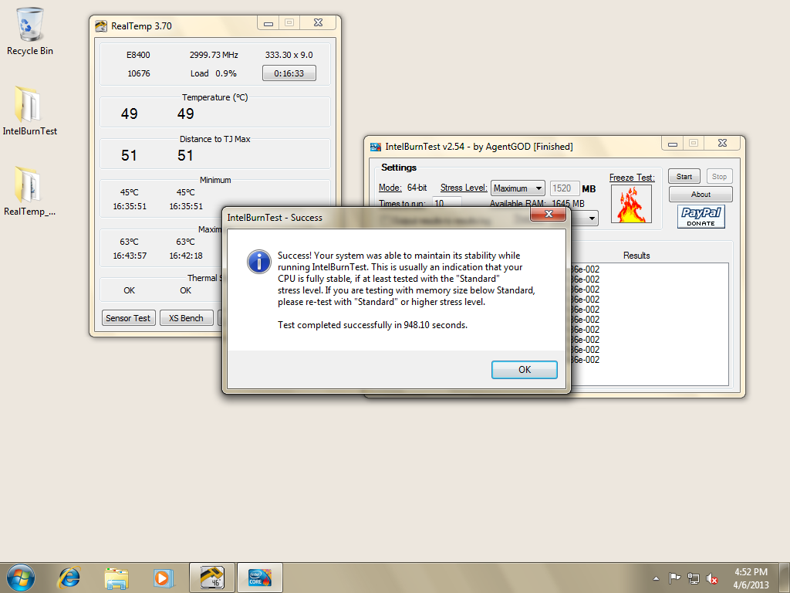
Task: Click the IntelBurnTest title bar icon
Action: point(376,147)
